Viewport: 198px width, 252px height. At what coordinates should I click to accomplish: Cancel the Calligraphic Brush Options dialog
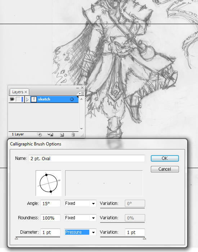165,169
